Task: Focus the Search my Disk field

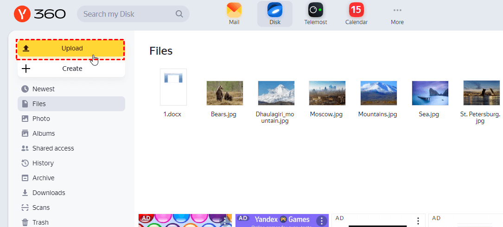Action: pyautogui.click(x=133, y=14)
